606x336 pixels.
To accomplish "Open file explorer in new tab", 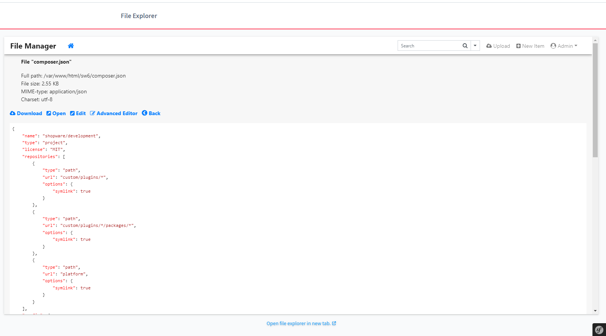I will pos(301,323).
